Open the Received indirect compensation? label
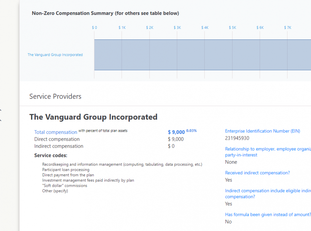The image size is (311, 231). click(257, 173)
